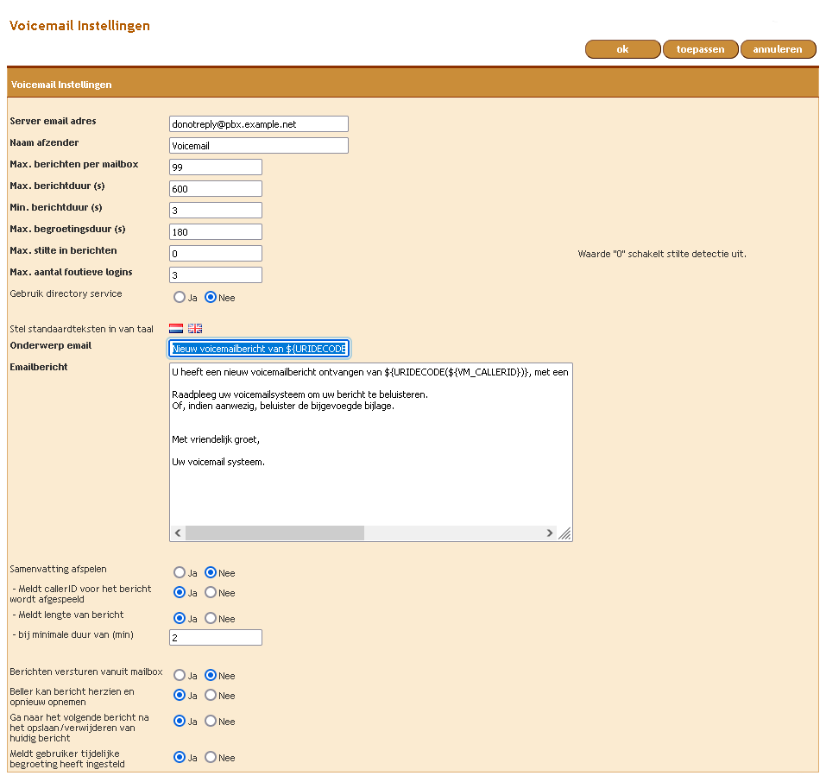Click the Max. berichtduur field with 600
The image size is (826, 782).
[216, 189]
